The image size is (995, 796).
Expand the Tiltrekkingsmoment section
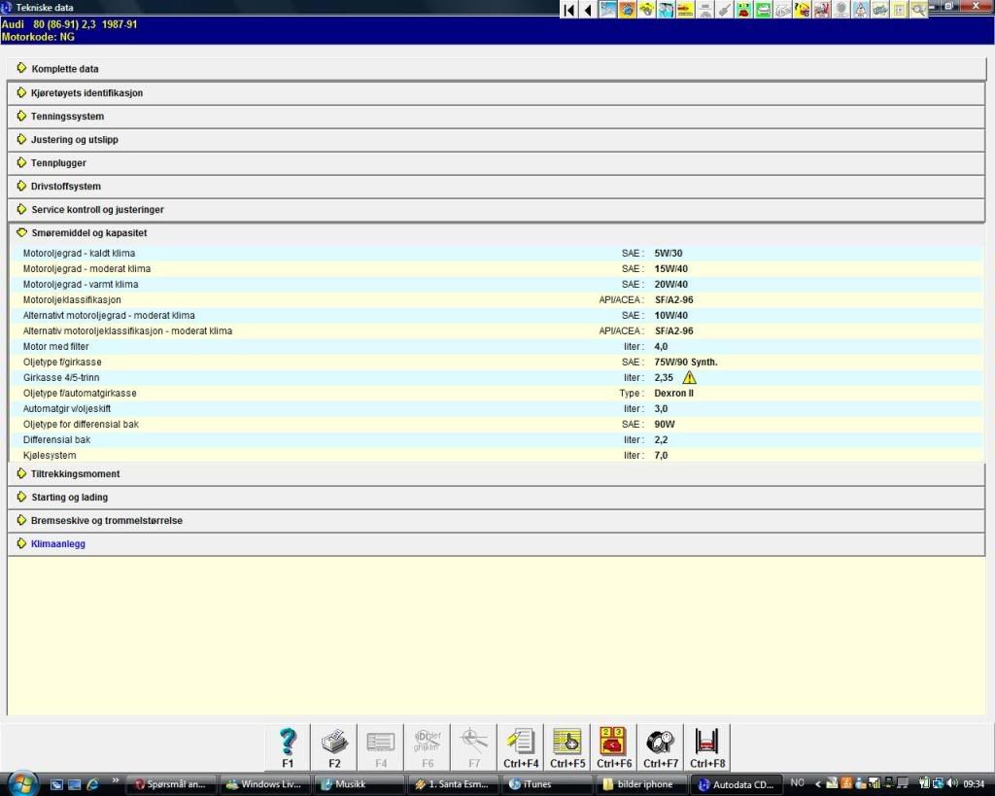tap(75, 474)
